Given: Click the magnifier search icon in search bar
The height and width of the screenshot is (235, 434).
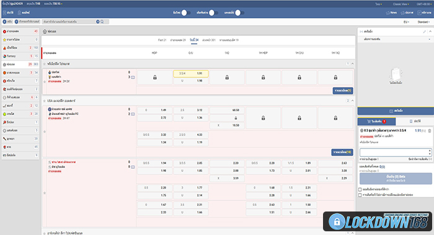Looking at the screenshot, I should pos(102,22).
